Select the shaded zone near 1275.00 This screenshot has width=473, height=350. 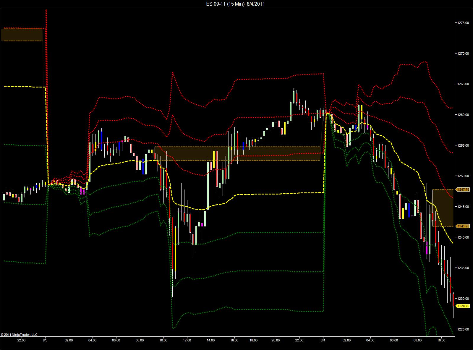pyautogui.click(x=22, y=35)
